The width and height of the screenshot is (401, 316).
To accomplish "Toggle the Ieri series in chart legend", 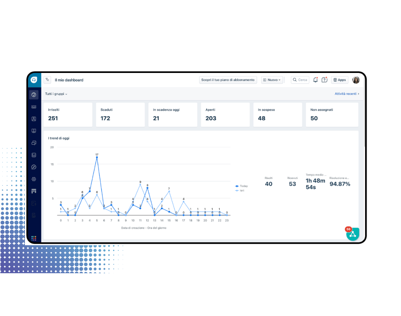I will [240, 191].
